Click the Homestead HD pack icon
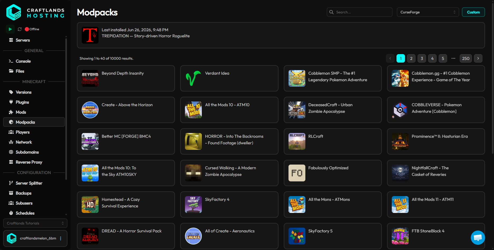This screenshot has height=250, width=494. point(90,205)
